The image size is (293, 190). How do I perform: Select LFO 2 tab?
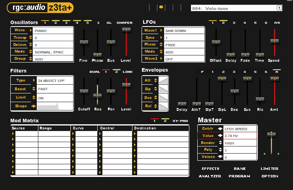pyautogui.click(x=223, y=22)
